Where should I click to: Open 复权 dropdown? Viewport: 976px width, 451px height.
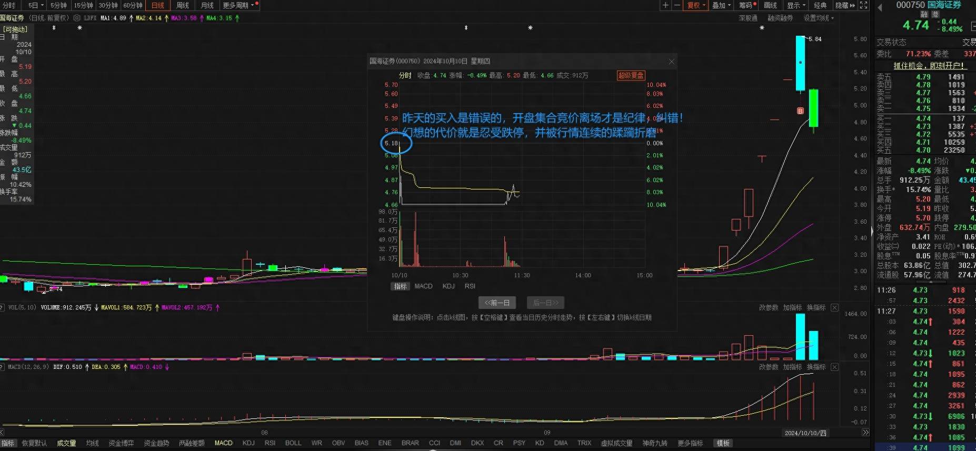point(696,5)
